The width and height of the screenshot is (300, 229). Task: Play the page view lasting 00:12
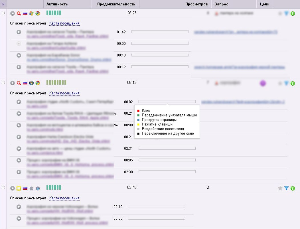click(x=19, y=67)
